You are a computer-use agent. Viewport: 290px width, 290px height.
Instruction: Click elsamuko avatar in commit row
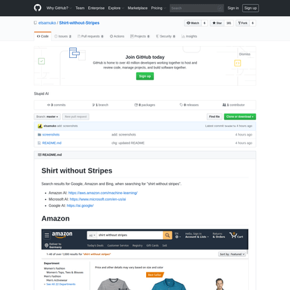pos(40,126)
